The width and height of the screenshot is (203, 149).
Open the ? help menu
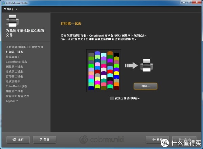(17, 9)
